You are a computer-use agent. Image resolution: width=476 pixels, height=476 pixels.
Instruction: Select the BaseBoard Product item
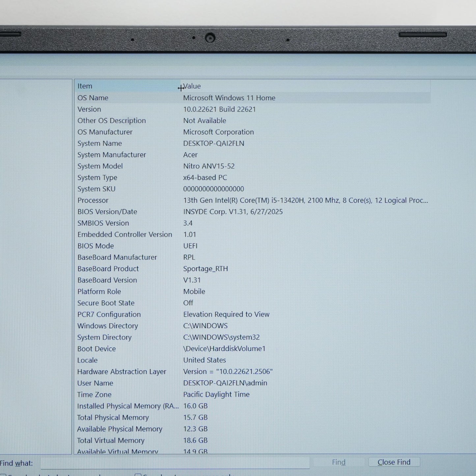[x=108, y=269]
